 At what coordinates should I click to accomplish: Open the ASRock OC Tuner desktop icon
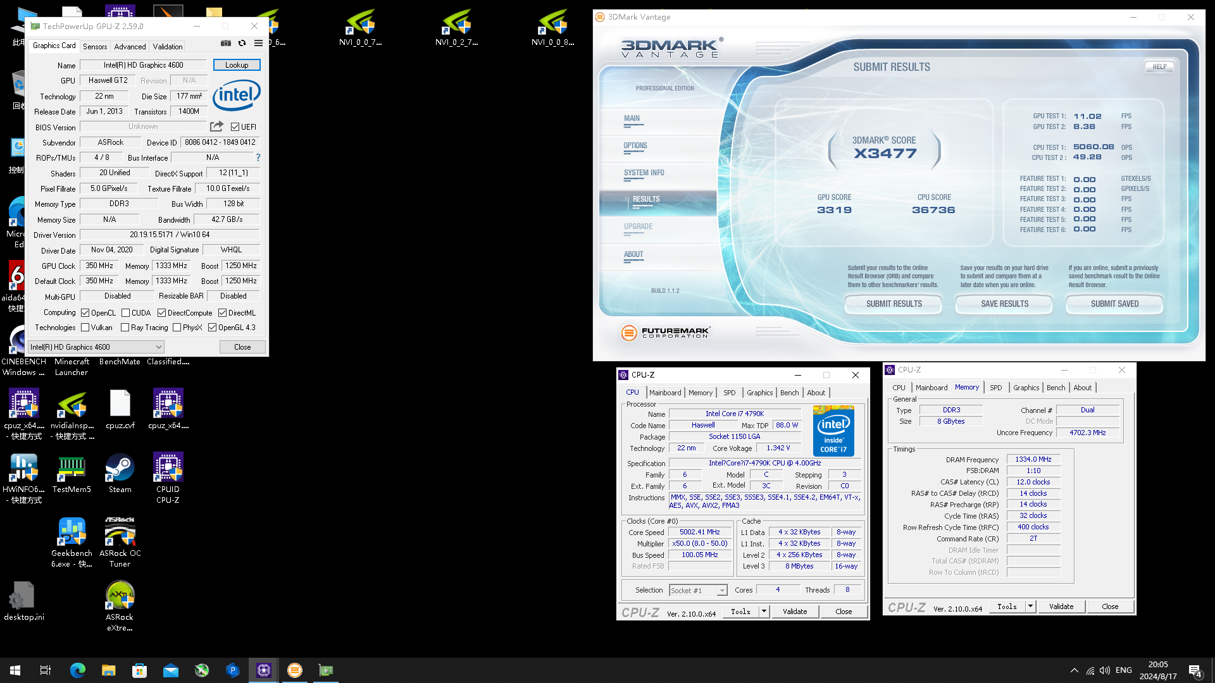(x=120, y=543)
